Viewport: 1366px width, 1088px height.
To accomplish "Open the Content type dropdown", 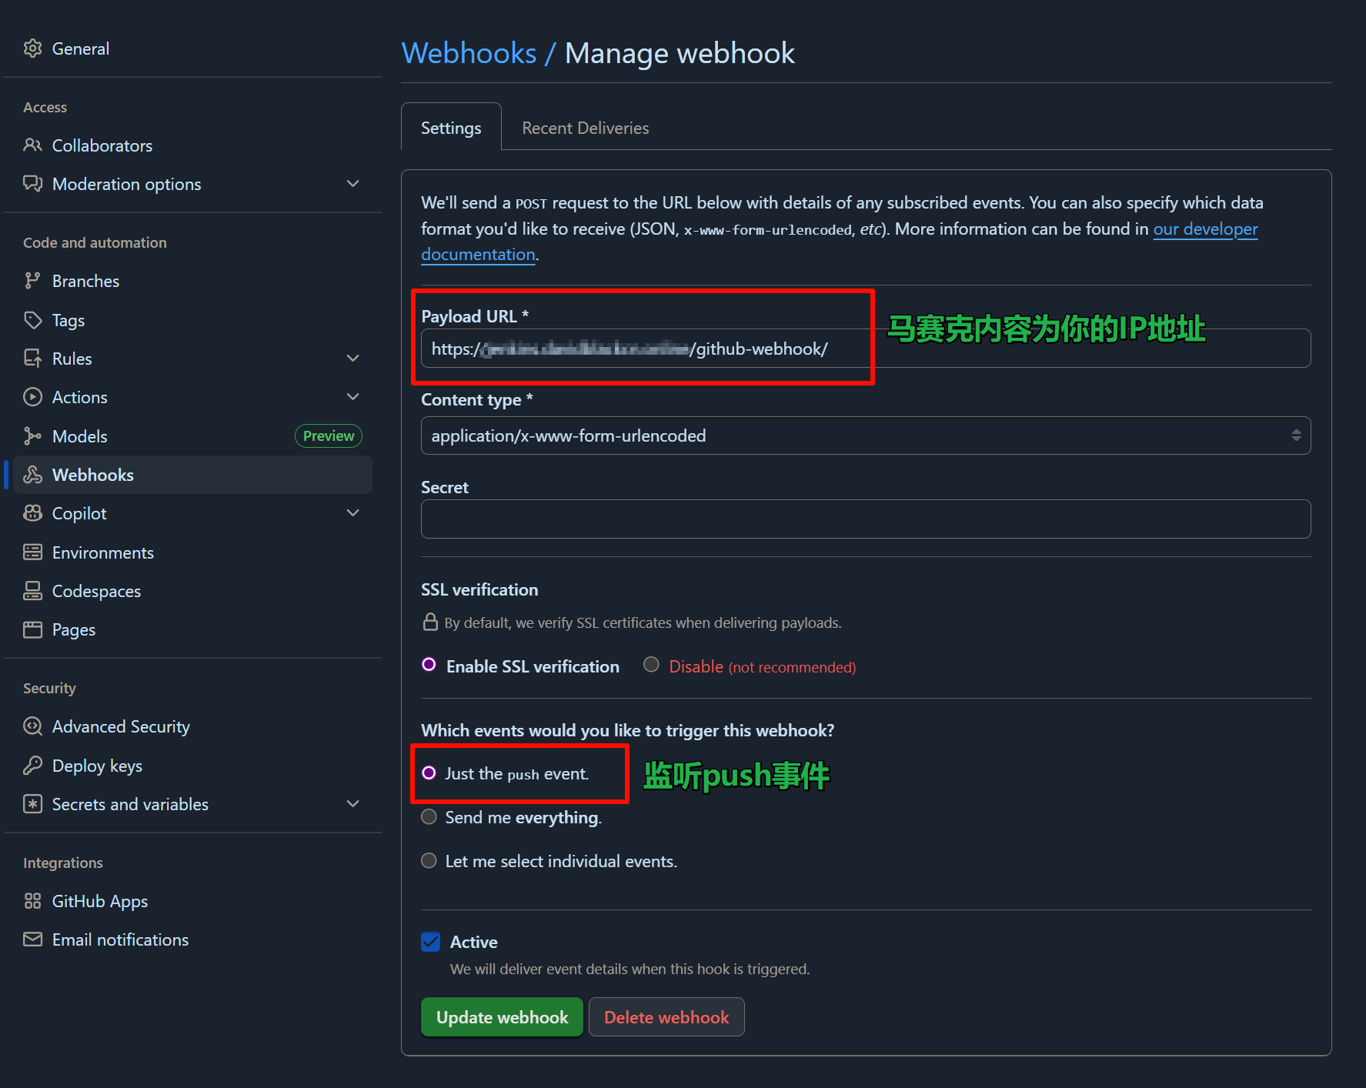I will coord(865,436).
